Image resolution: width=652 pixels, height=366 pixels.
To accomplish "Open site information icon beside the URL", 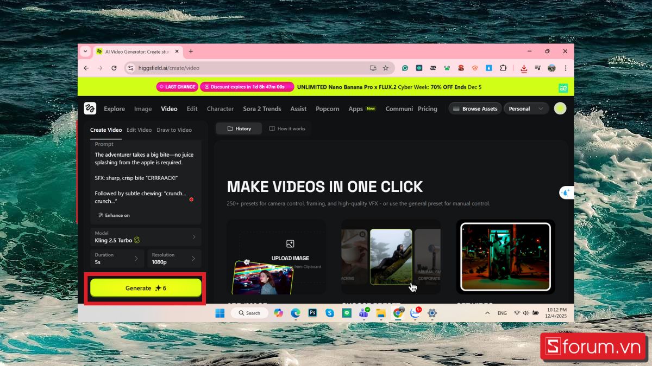I will (130, 68).
